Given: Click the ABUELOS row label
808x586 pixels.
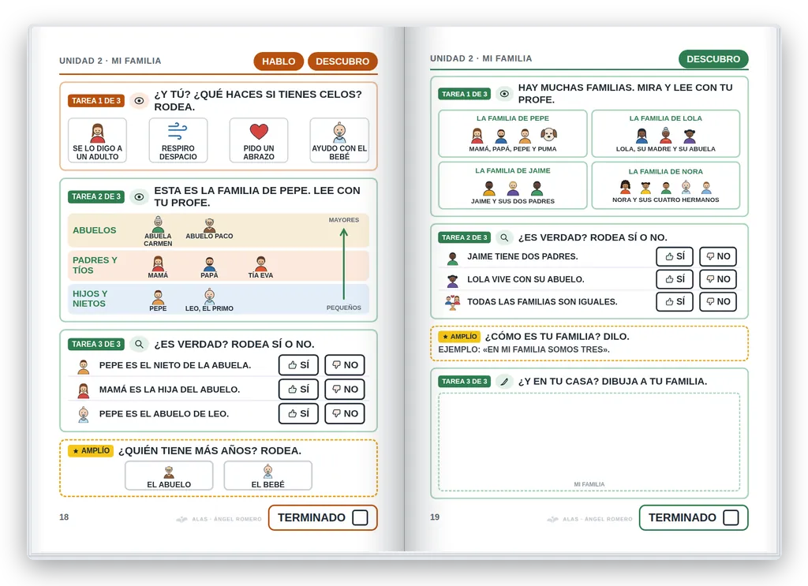Looking at the screenshot, I should [95, 230].
